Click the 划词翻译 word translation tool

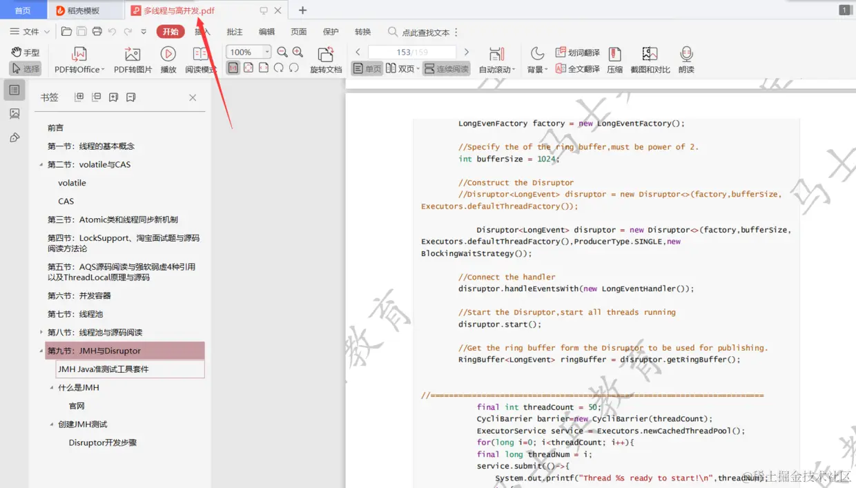pyautogui.click(x=578, y=52)
